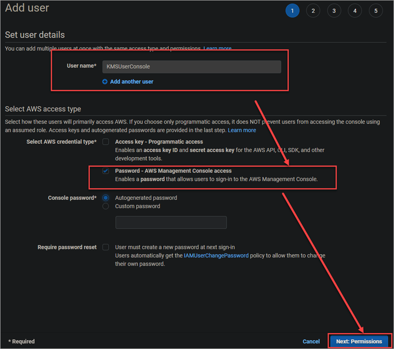Open the IAMUserChangePassword policy link
The image size is (394, 349).
point(216,256)
